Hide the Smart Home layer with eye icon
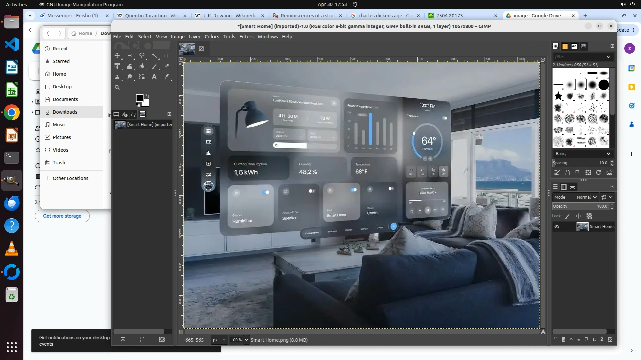The image size is (641, 360). pyautogui.click(x=557, y=227)
